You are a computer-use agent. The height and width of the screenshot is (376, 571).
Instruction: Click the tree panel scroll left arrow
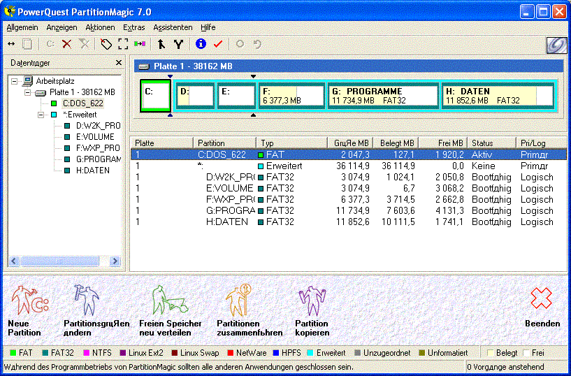[14, 261]
